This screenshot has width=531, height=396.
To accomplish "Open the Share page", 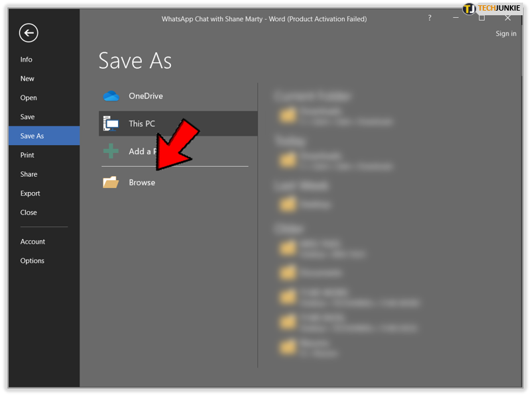I will coord(29,174).
